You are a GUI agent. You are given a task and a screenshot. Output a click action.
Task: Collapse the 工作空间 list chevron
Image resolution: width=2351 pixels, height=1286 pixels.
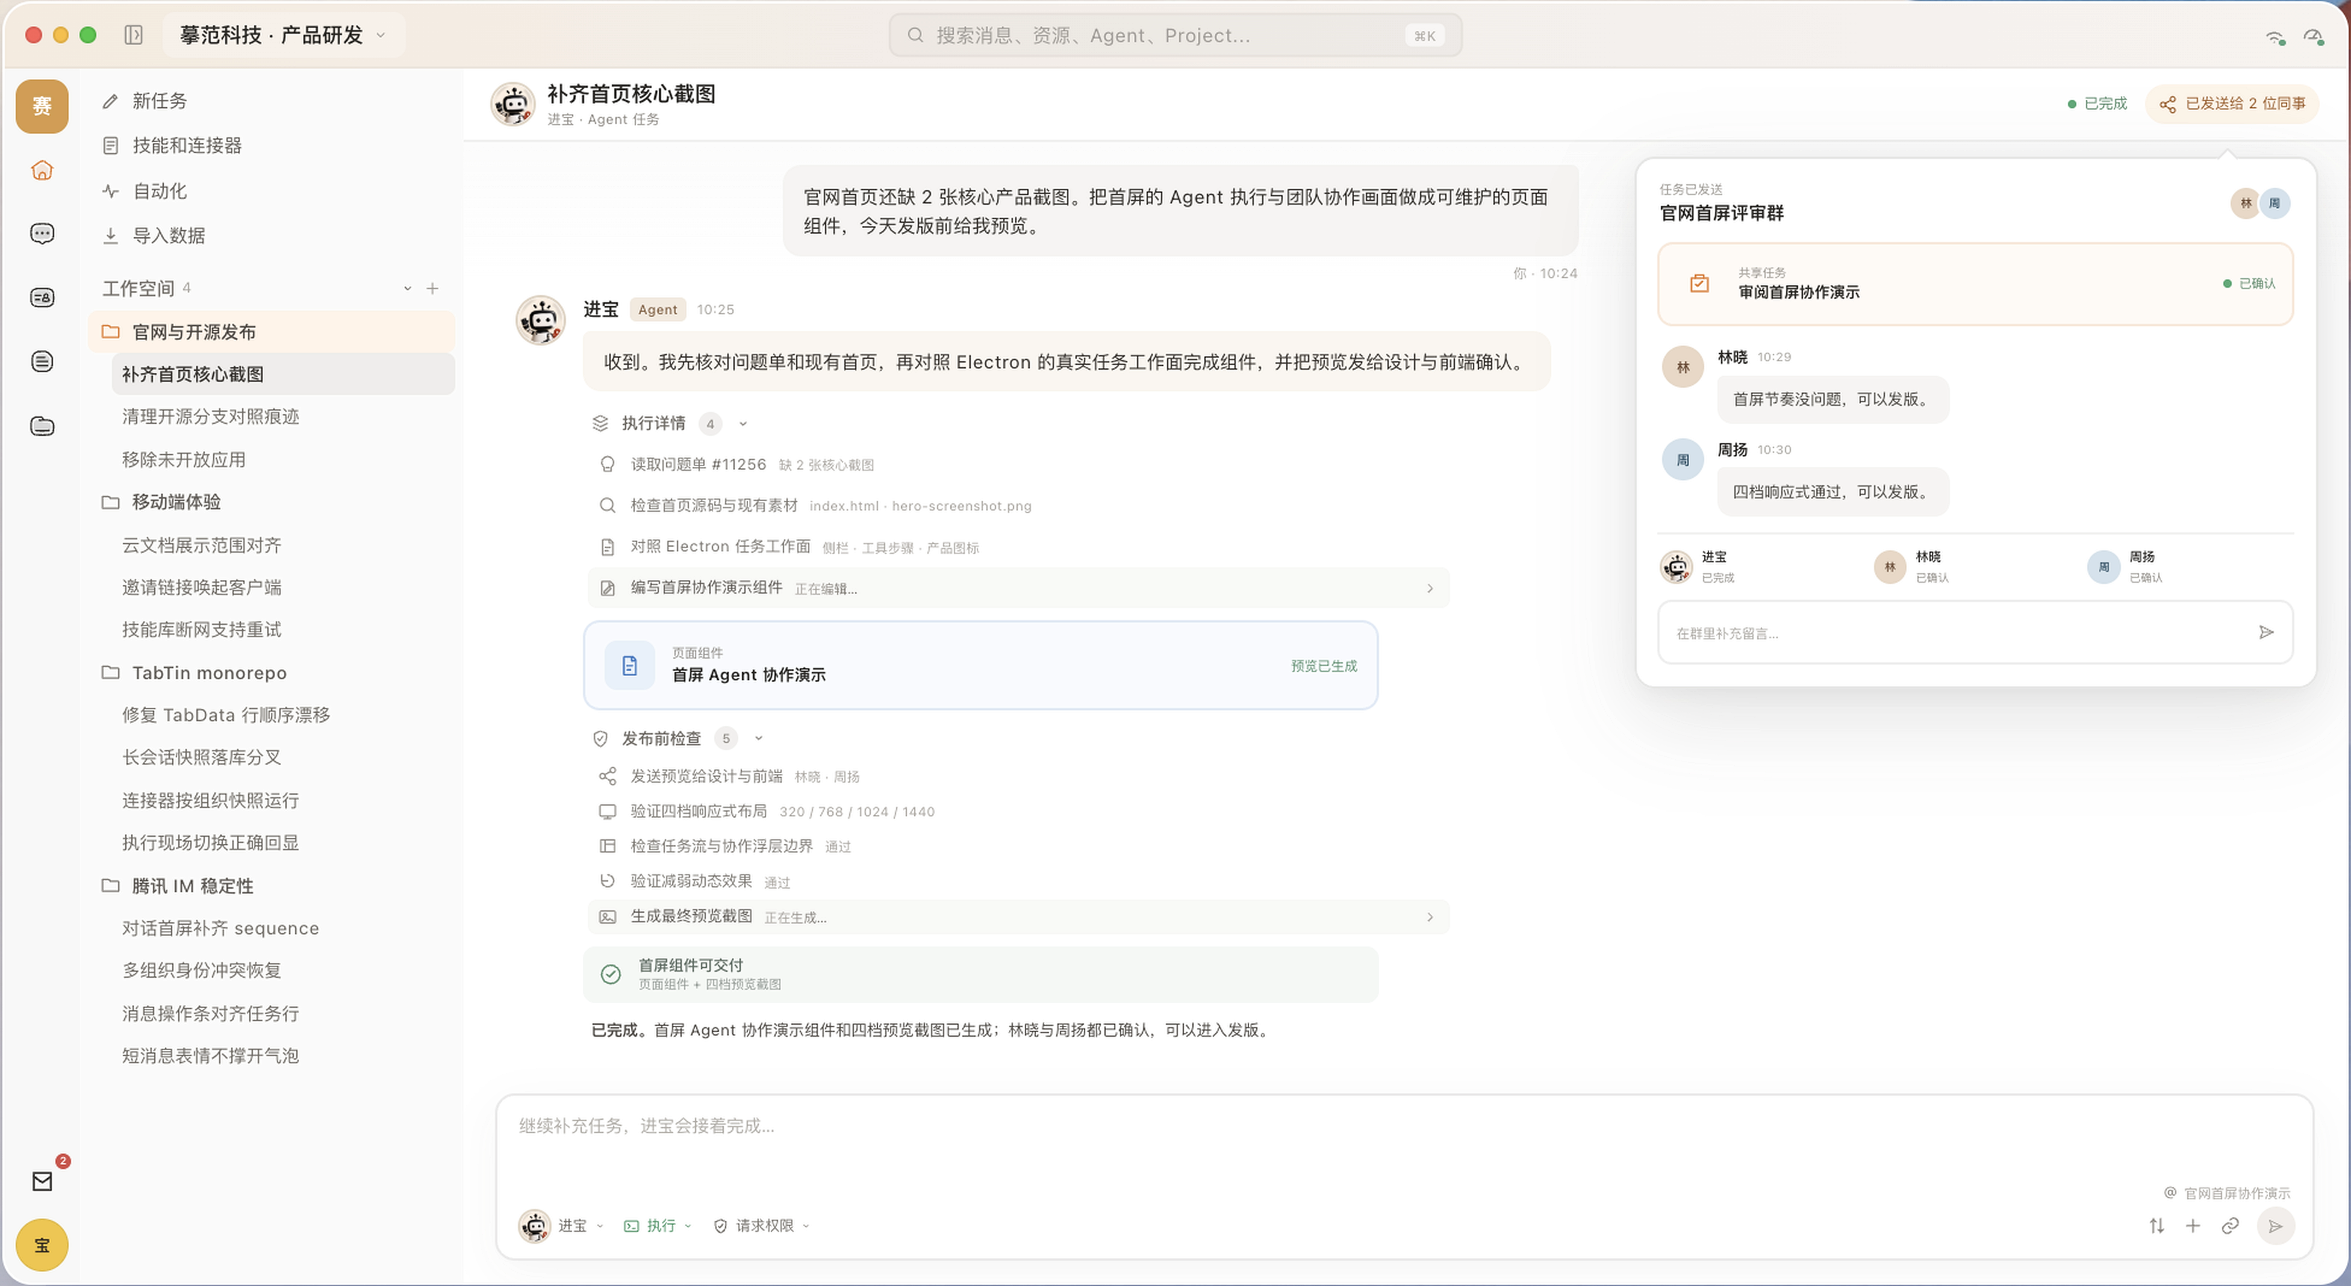click(x=407, y=288)
